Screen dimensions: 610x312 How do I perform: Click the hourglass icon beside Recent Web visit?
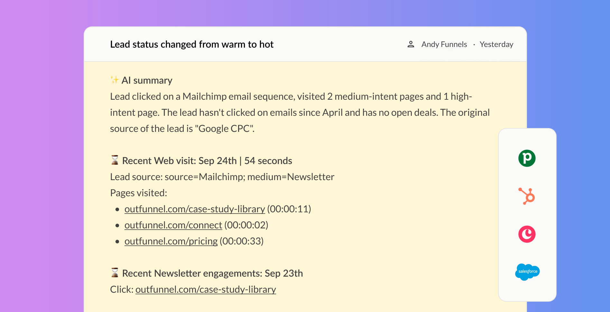click(114, 160)
